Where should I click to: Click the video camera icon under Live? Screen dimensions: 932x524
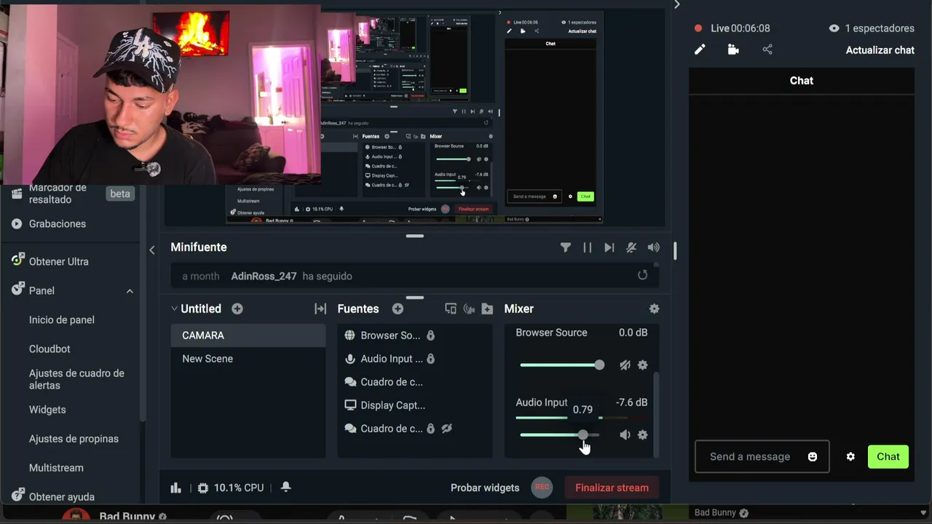[x=733, y=49]
